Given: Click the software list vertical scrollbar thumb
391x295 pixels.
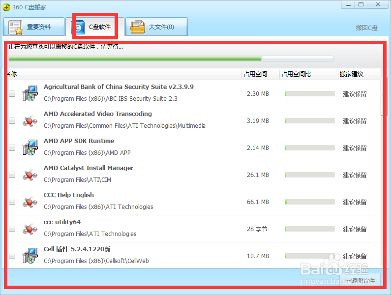Looking at the screenshot, I should tap(384, 96).
